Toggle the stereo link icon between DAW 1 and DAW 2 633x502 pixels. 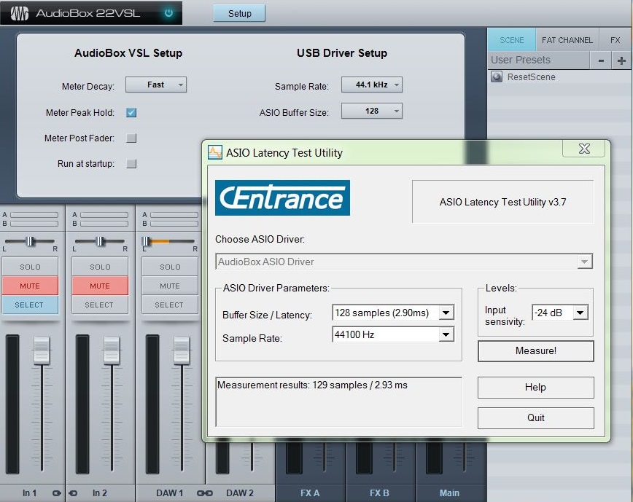click(204, 493)
